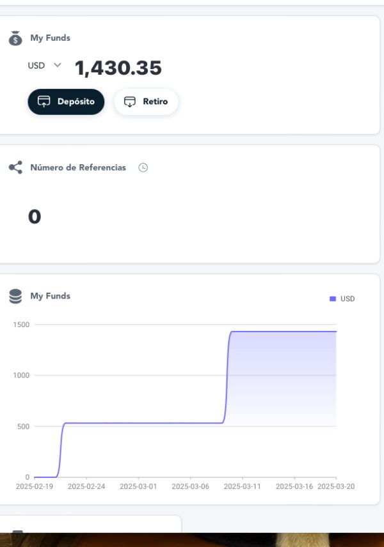The image size is (384, 547).
Task: Click the 1500 value on the vertical axis
Action: click(21, 325)
